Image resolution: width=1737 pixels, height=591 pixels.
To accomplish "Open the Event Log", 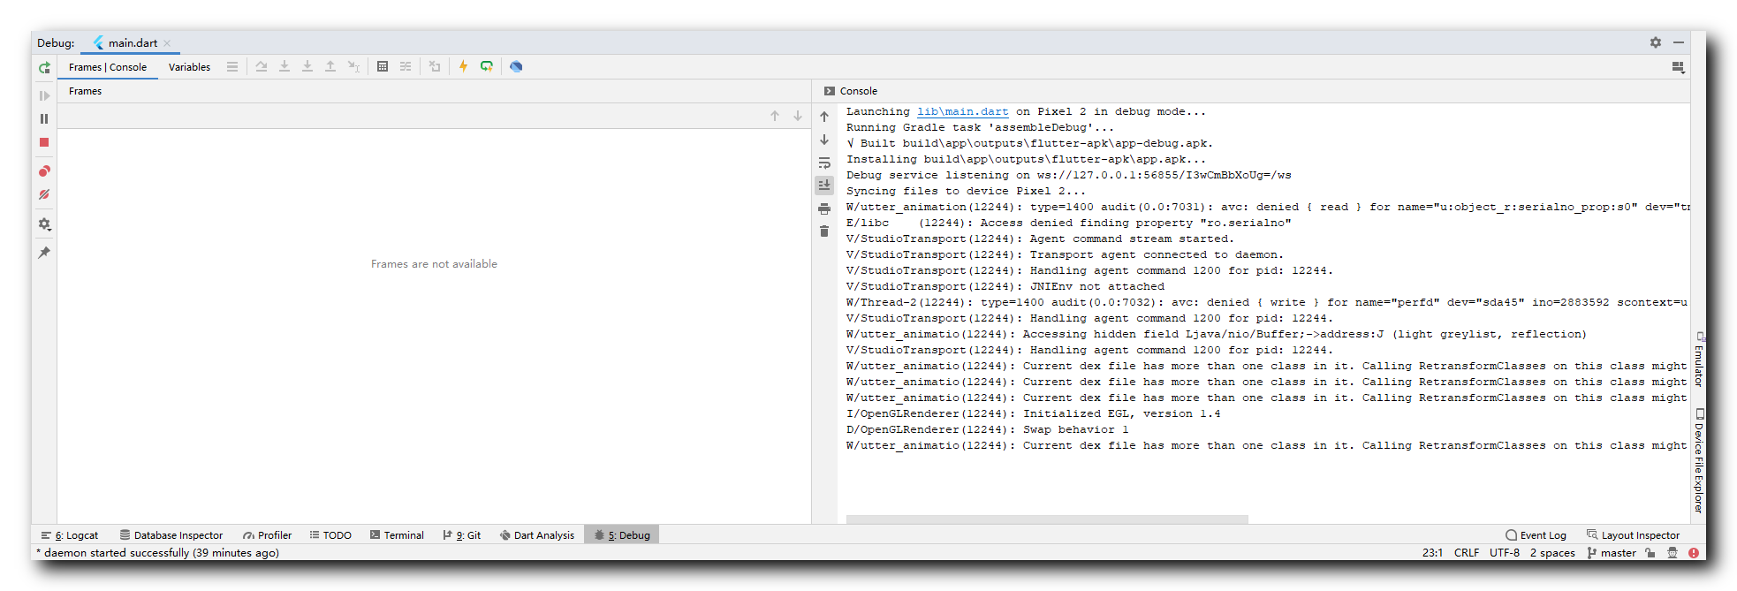I will pos(1536,535).
